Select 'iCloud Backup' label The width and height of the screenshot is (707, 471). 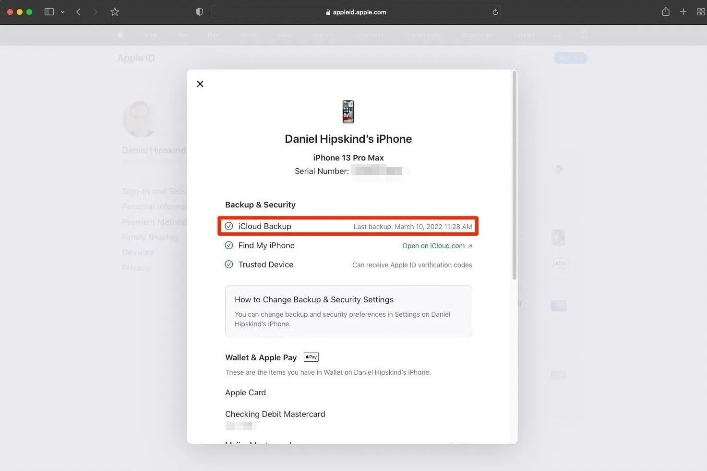click(264, 226)
